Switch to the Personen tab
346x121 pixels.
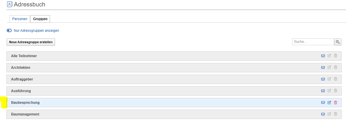coord(20,19)
